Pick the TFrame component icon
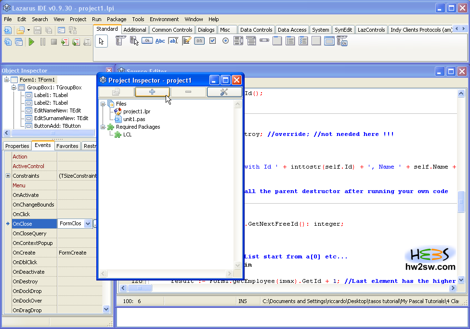470x329 pixels. (329, 41)
